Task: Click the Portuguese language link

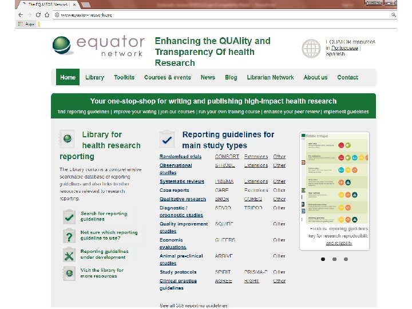Action: coord(344,48)
